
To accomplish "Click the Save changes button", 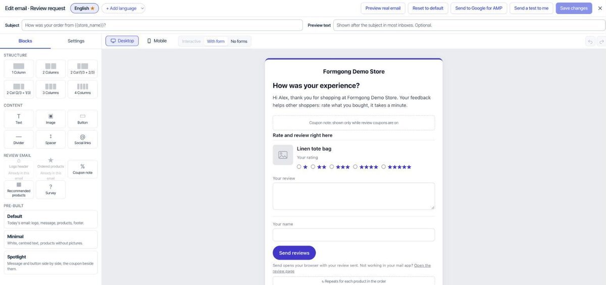I will [x=574, y=8].
